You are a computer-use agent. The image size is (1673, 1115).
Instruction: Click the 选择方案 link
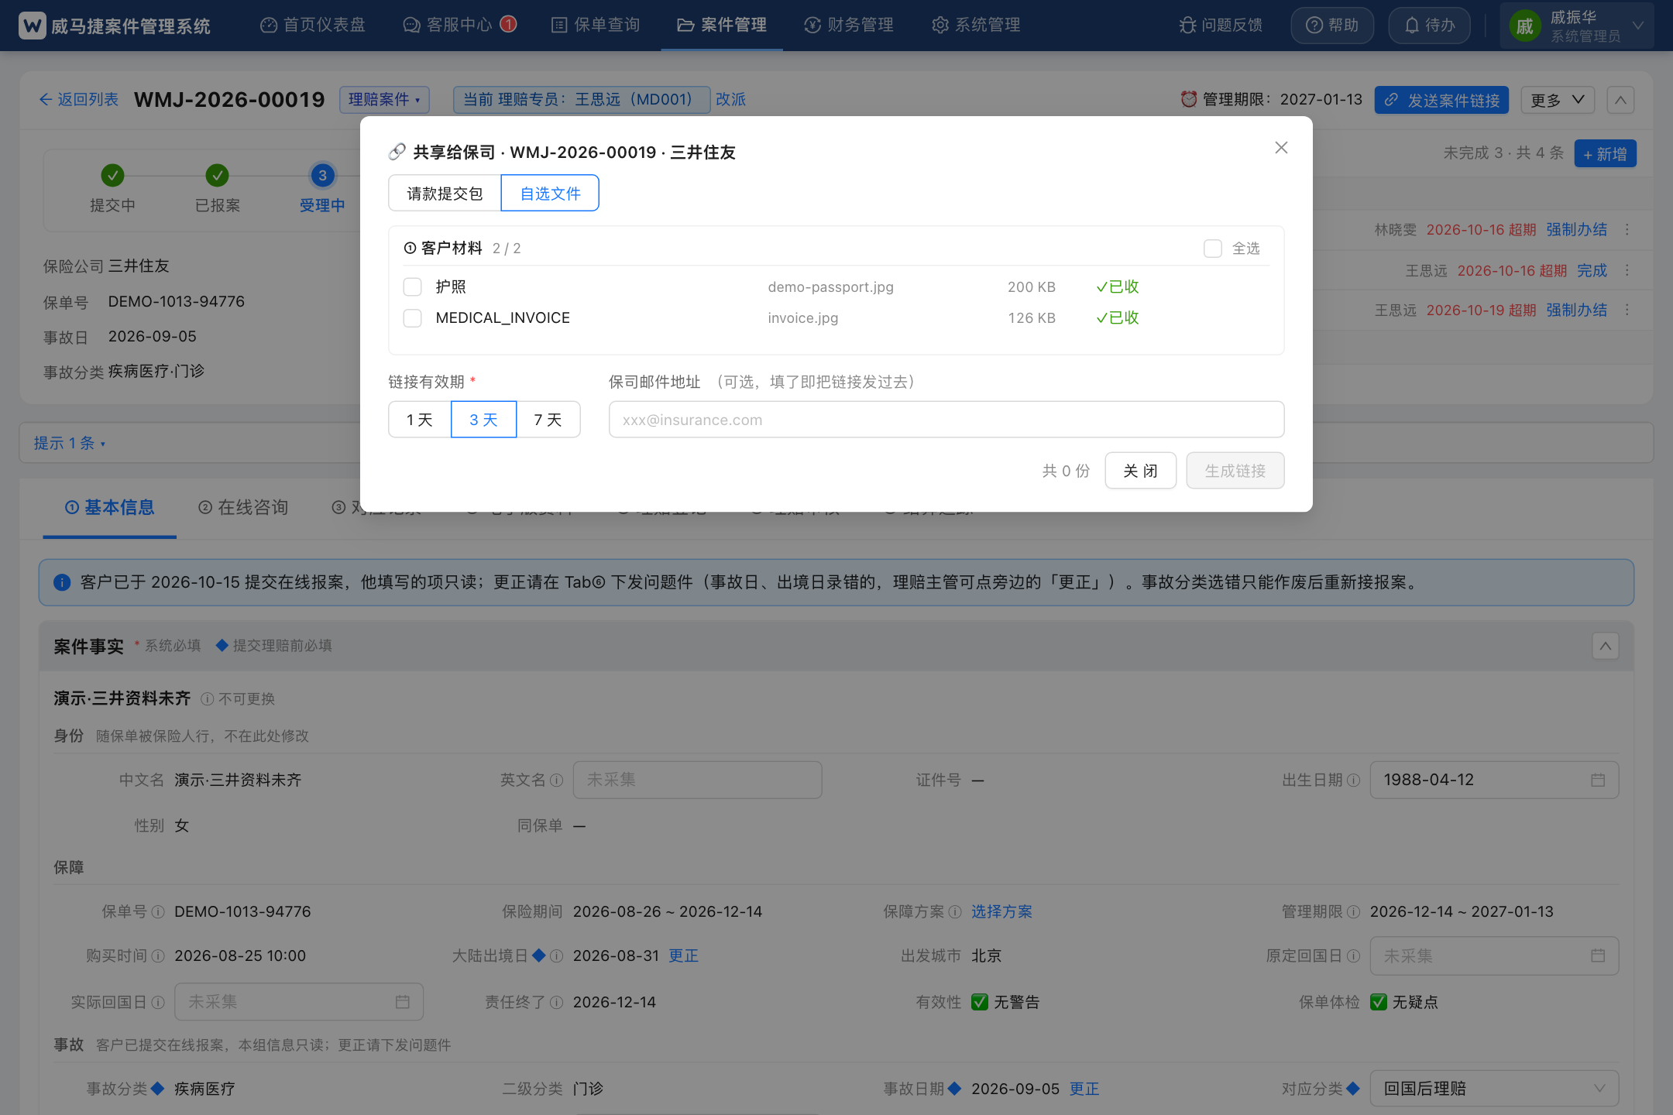click(1001, 911)
